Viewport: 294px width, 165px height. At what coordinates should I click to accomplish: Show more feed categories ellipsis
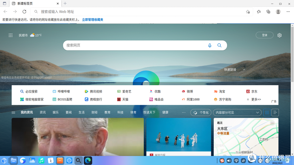183,113
